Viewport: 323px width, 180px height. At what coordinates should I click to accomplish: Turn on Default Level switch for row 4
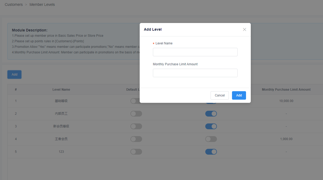click(x=136, y=139)
